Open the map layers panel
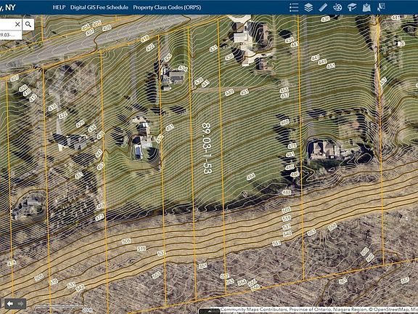 [308, 7]
